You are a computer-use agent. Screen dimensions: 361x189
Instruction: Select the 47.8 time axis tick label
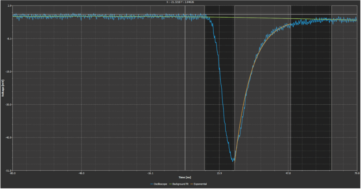(x=288, y=173)
